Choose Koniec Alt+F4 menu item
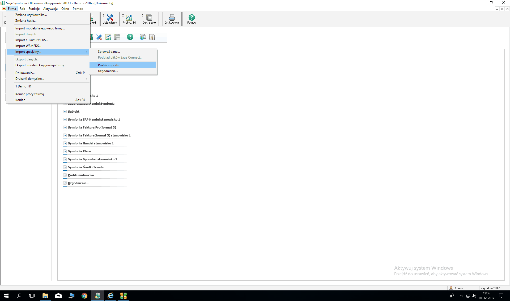The image size is (510, 301). coord(48,100)
